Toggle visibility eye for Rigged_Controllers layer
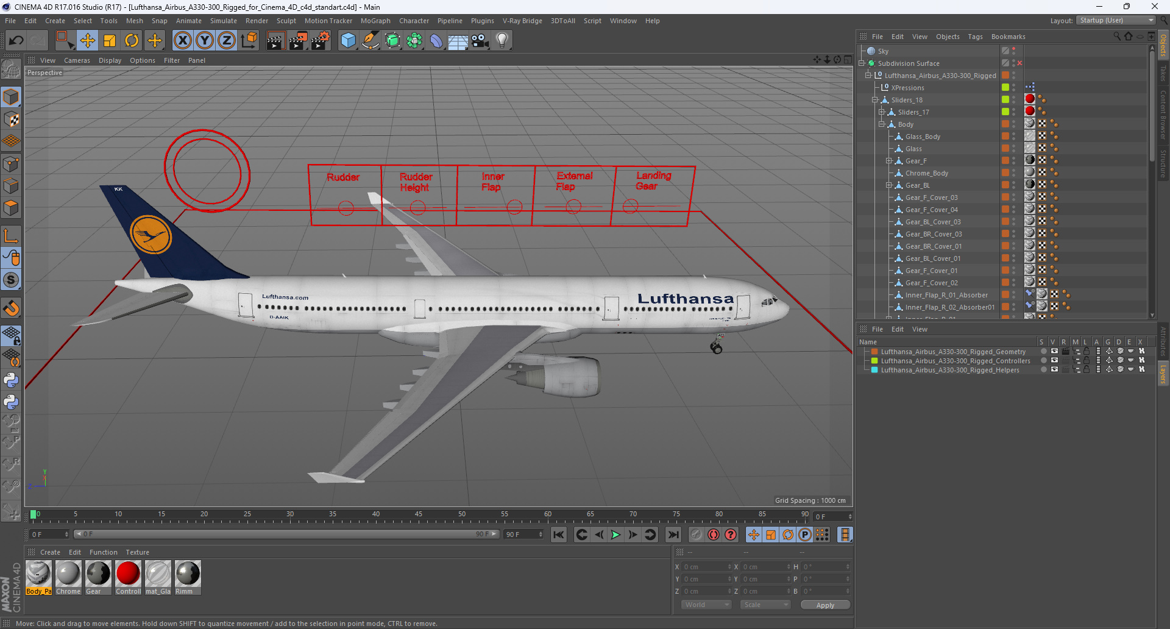Image resolution: width=1170 pixels, height=629 pixels. click(x=1054, y=360)
